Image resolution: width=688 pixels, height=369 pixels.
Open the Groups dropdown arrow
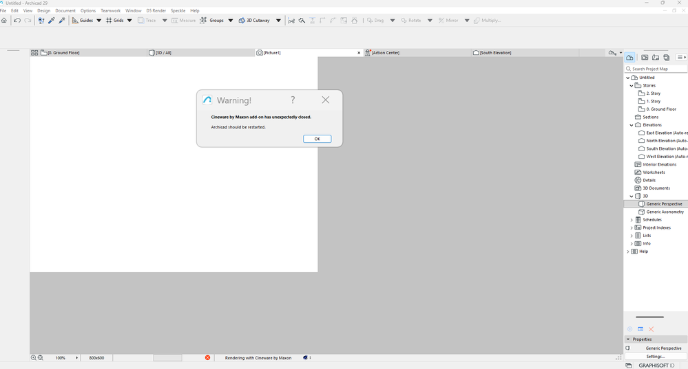pyautogui.click(x=230, y=20)
